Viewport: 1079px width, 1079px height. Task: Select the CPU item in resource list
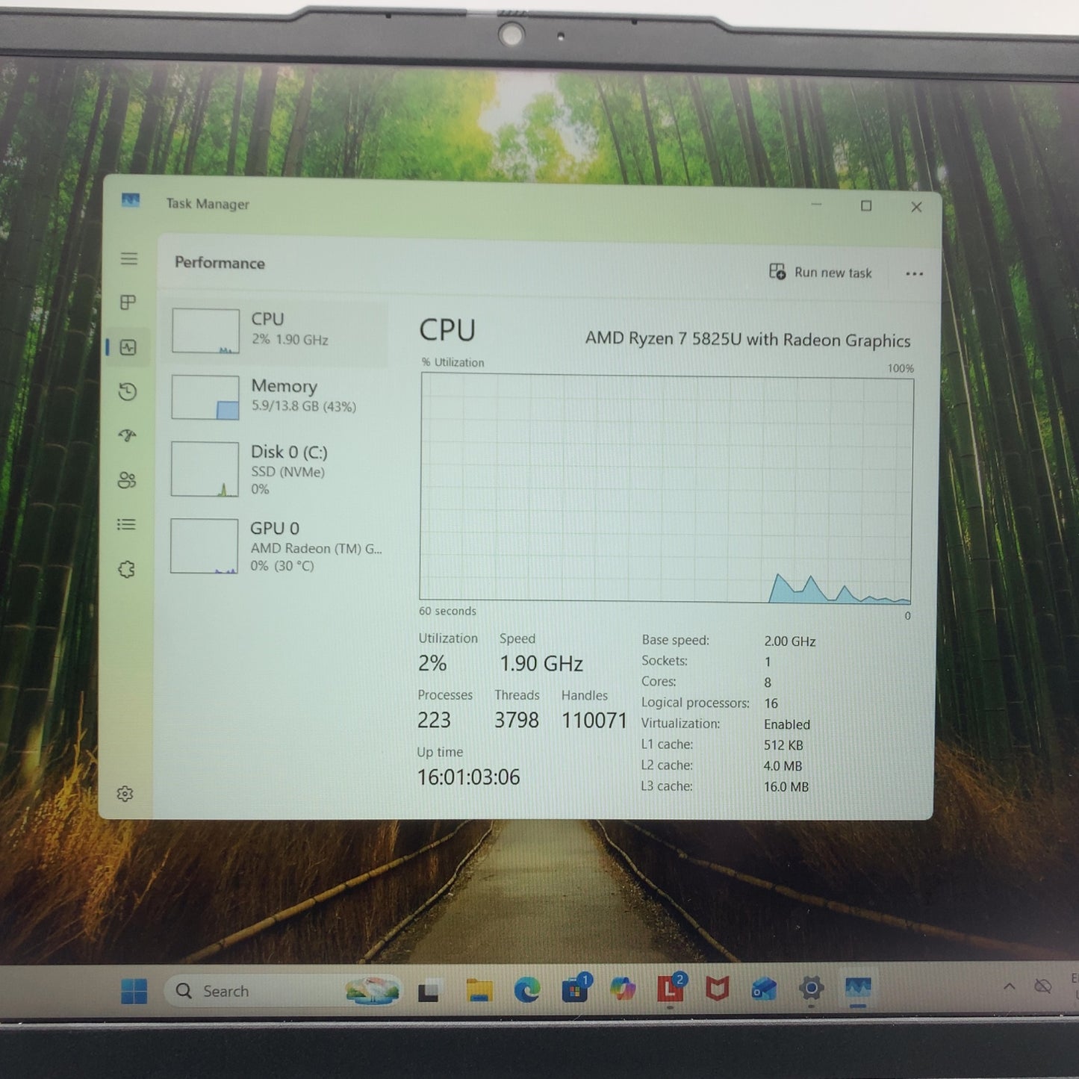pos(276,332)
